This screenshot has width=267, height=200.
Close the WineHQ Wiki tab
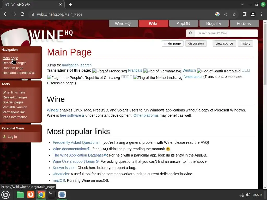coord(60,4)
